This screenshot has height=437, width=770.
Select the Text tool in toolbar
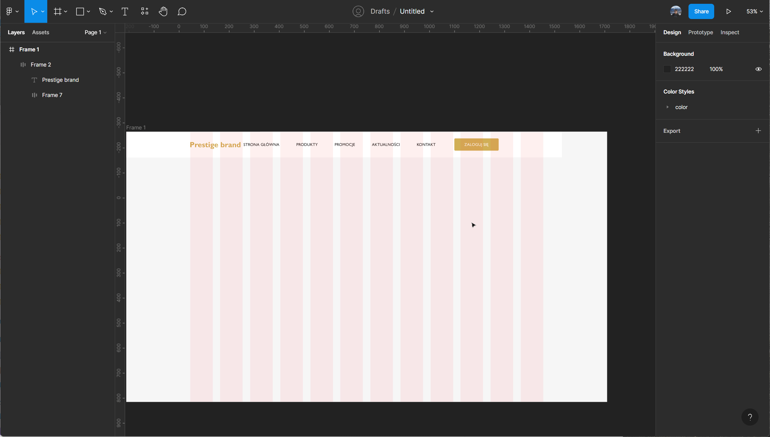[x=125, y=11]
